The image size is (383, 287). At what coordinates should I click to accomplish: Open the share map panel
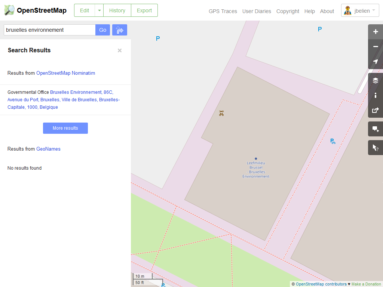[x=376, y=110]
